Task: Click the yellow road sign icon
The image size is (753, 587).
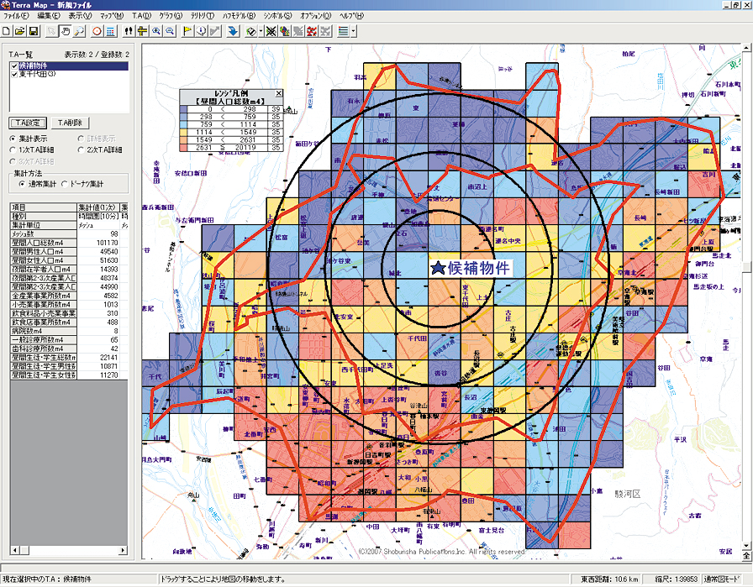Action: tap(142, 32)
